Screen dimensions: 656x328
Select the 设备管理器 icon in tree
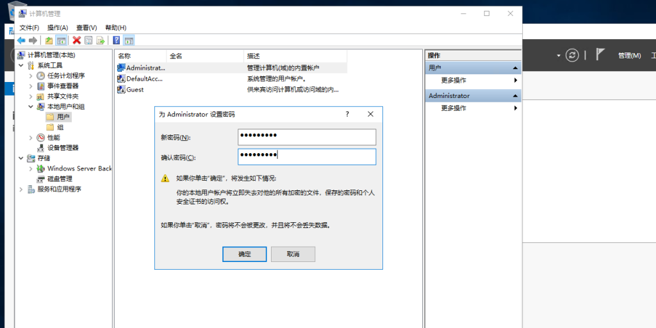pyautogui.click(x=40, y=148)
